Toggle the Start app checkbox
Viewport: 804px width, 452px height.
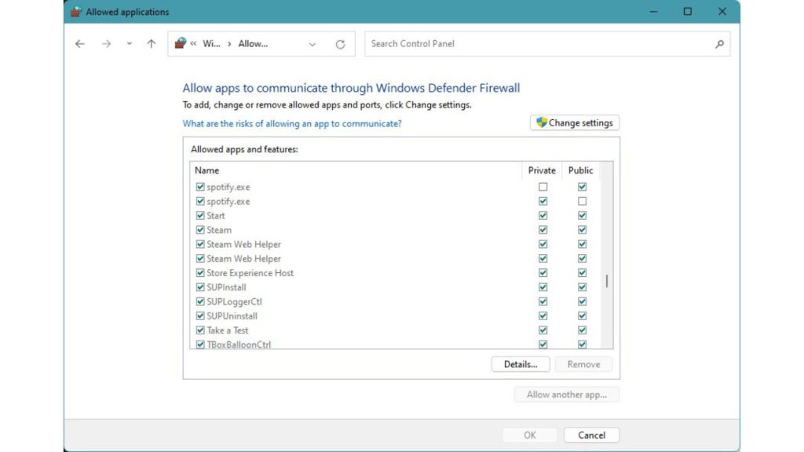pos(200,216)
